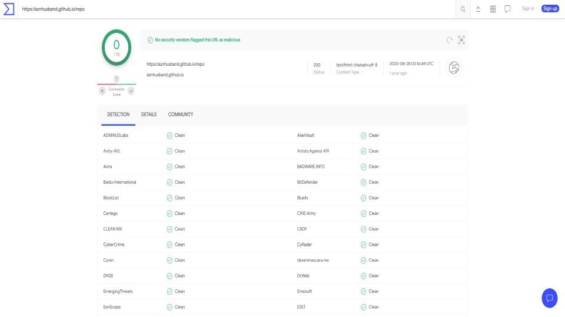This screenshot has height=317, width=565.
Task: Open the comments icon in header
Action: point(507,9)
